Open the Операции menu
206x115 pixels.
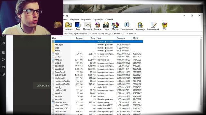point(74,19)
